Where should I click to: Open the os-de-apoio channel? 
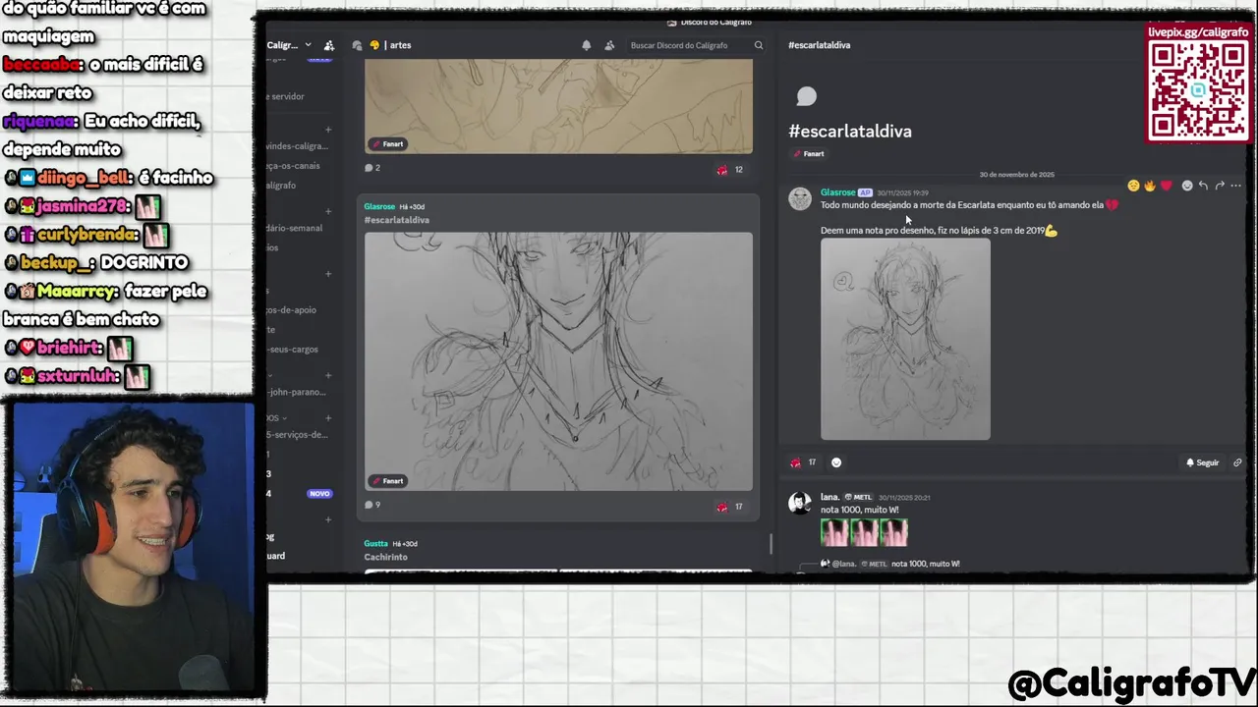pos(291,310)
